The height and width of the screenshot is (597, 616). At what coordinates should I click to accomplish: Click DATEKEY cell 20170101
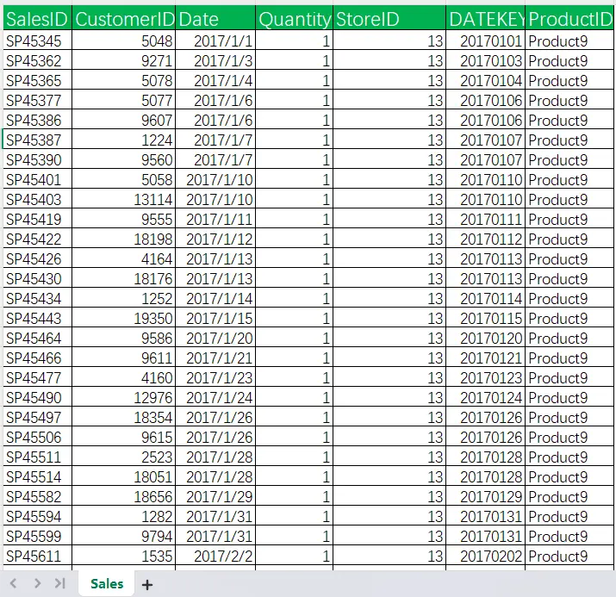tap(486, 40)
